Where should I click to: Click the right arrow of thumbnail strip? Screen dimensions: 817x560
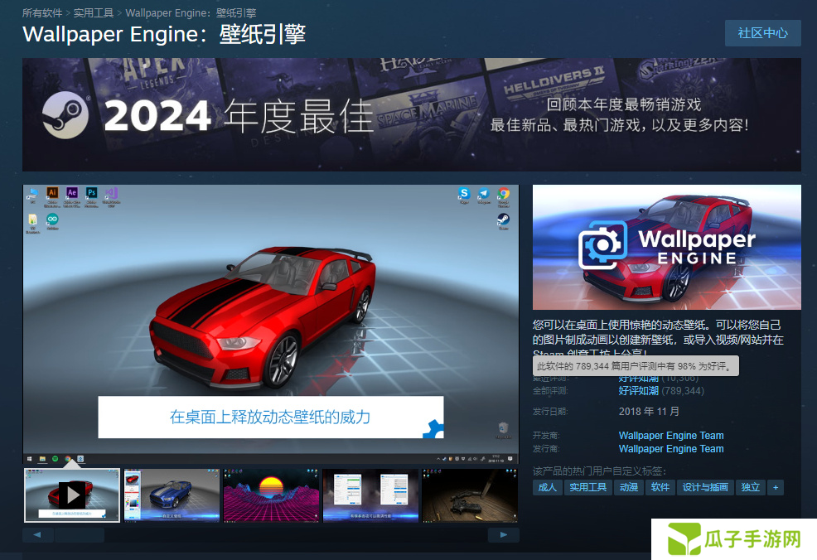coord(503,535)
